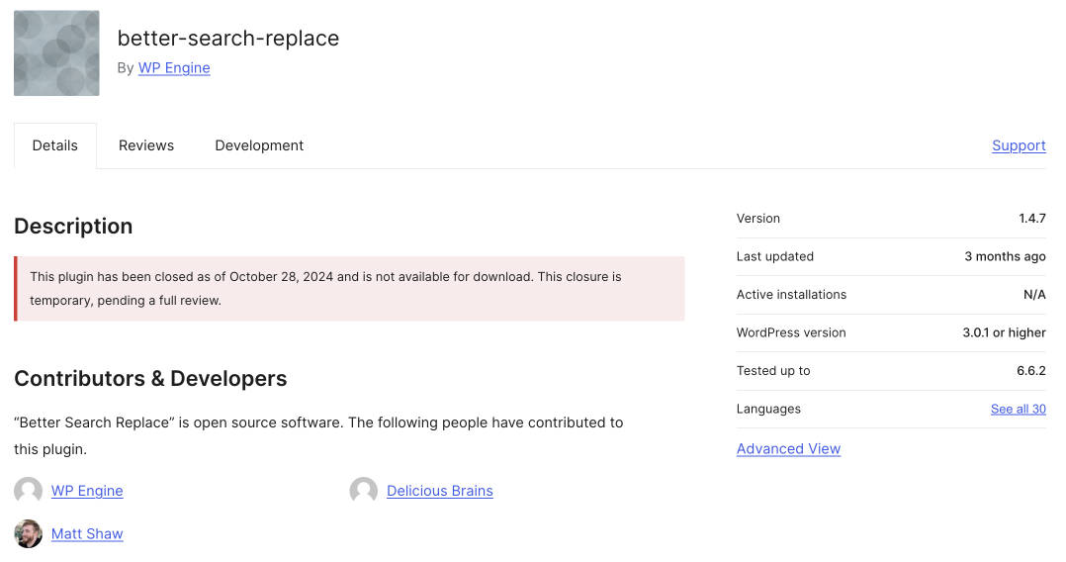Switch to the Reviews tab
Screen dimensions: 1066x562
tap(146, 145)
